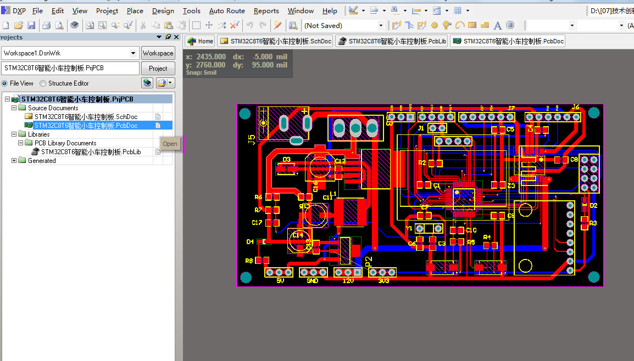Screen dimensions: 634x361
Task: Switch to the .PcbLib document tab
Action: point(392,41)
